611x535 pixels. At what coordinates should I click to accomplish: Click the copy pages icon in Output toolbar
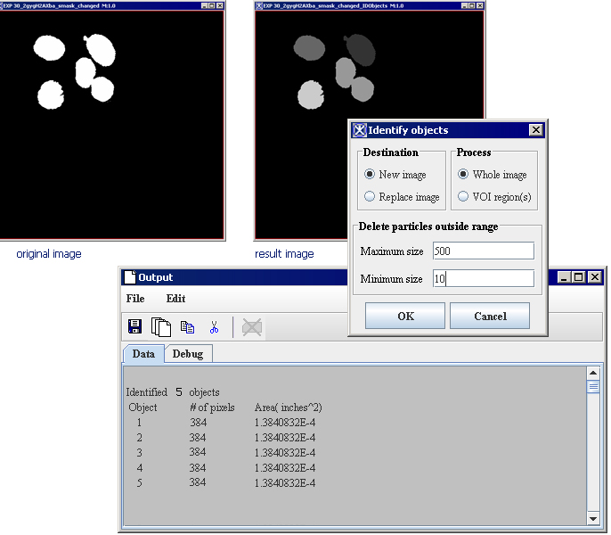click(x=161, y=327)
